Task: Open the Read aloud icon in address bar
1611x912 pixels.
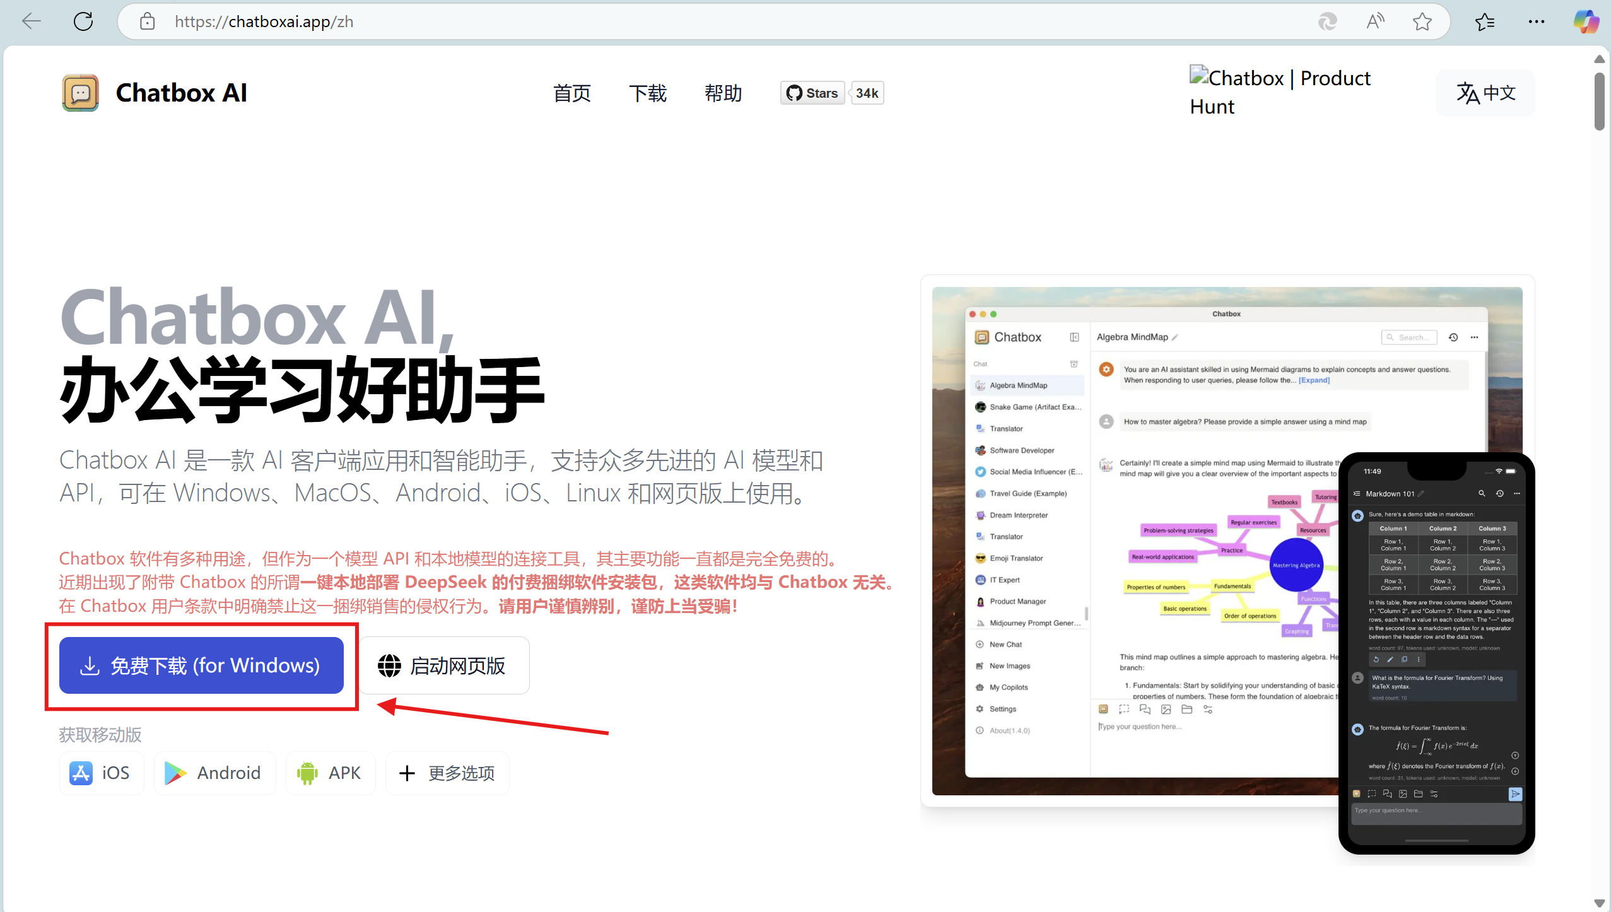Action: [x=1375, y=21]
